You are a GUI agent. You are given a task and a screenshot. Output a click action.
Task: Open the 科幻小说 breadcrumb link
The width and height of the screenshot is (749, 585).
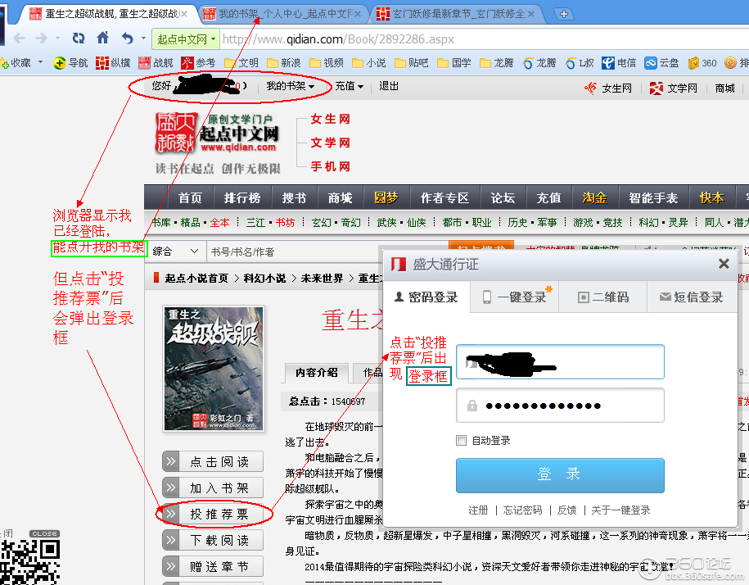tap(264, 279)
